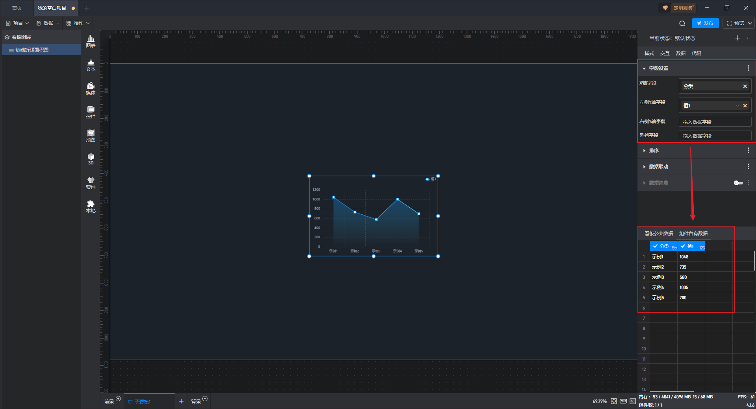The width and height of the screenshot is (756, 409).
Task: Open the 预览 dropdown arrow
Action: [750, 23]
